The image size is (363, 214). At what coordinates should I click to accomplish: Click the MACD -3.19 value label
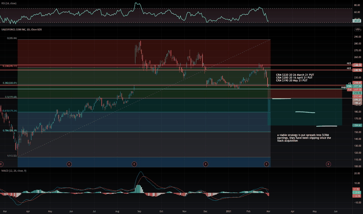(x=357, y=196)
